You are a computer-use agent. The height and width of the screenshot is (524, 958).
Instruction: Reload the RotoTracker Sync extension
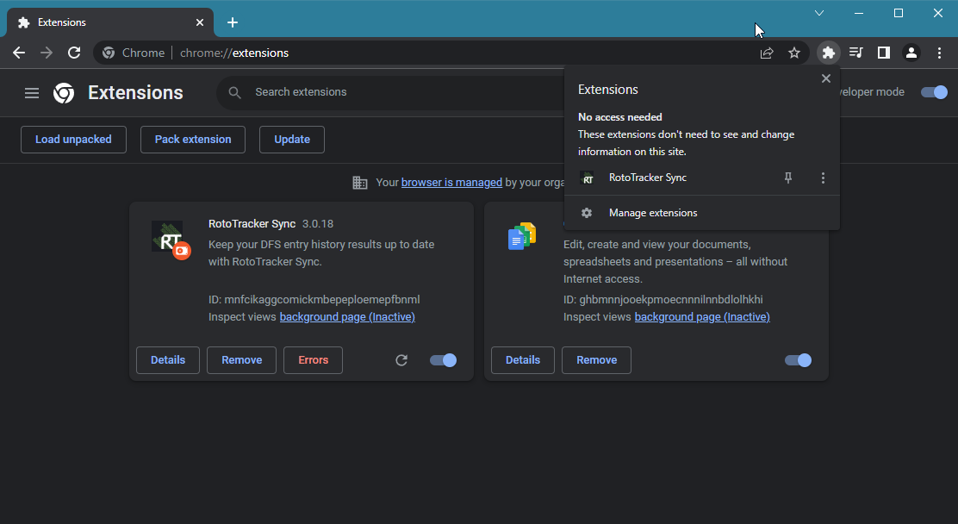pos(401,360)
